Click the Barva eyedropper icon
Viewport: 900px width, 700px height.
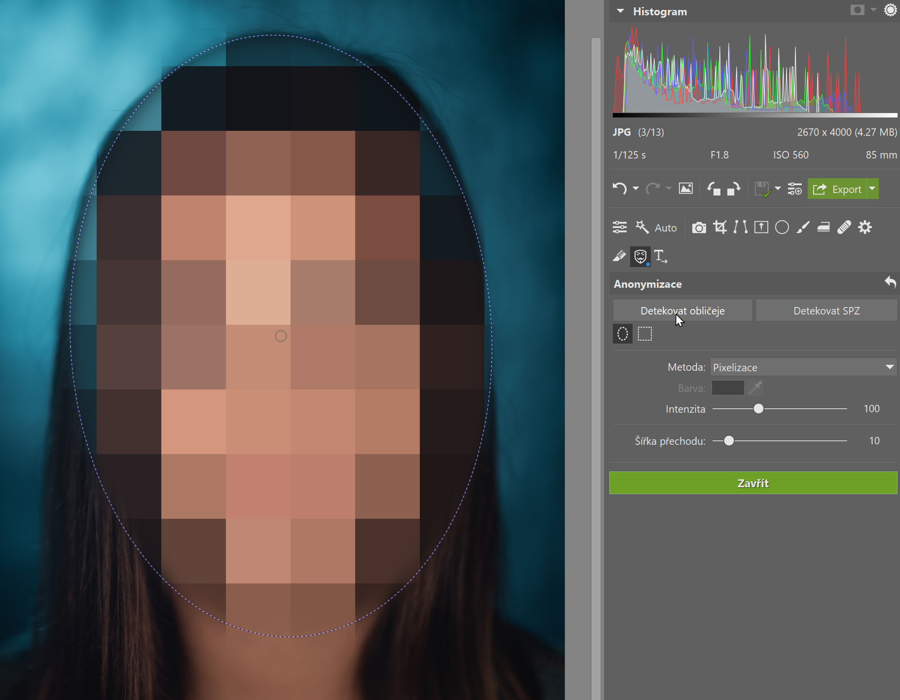point(755,388)
